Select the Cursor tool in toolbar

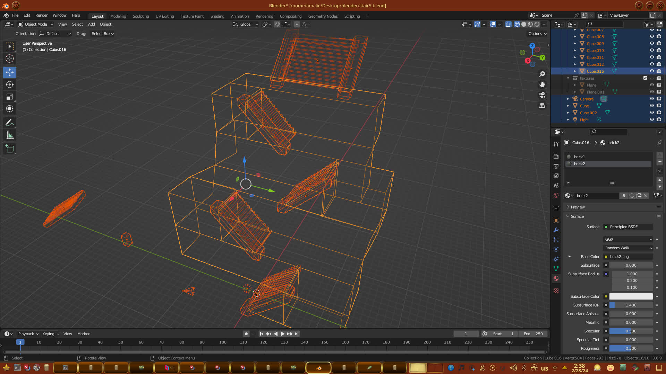10,59
